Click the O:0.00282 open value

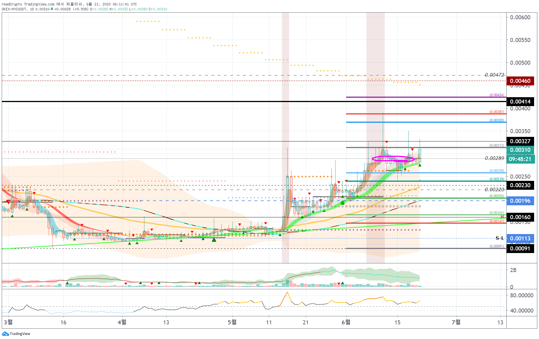tap(99, 9)
